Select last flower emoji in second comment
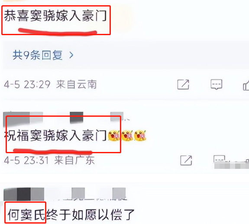 pos(140,135)
